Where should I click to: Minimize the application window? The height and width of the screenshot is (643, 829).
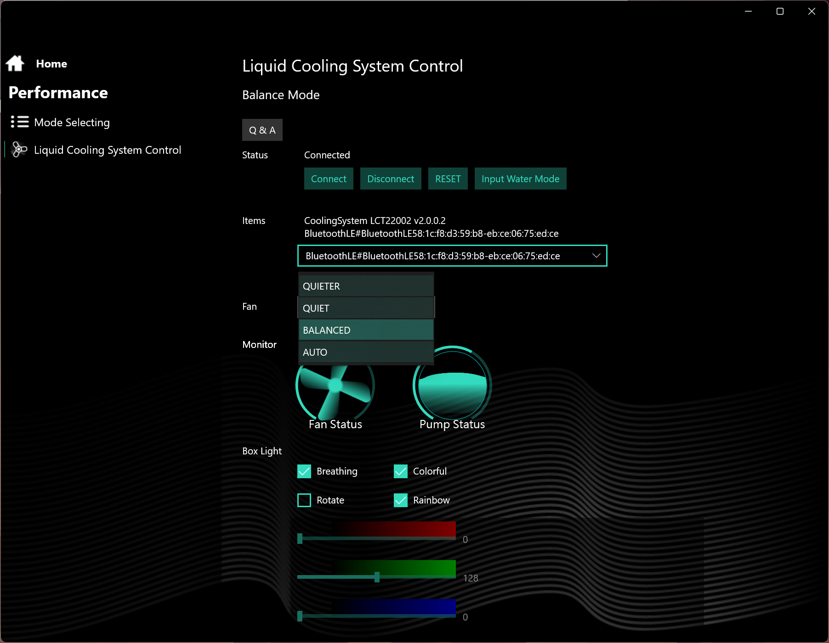click(x=748, y=11)
